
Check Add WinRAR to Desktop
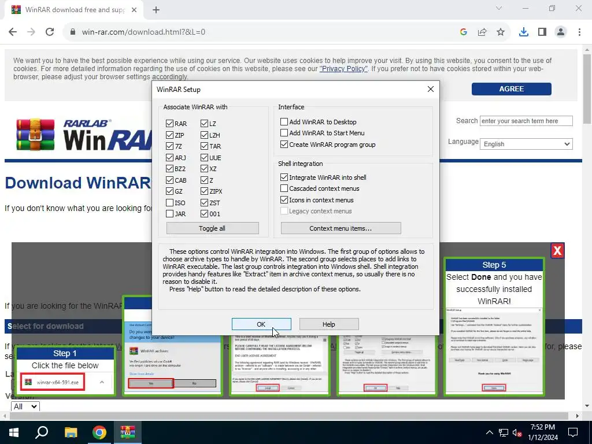tap(284, 121)
